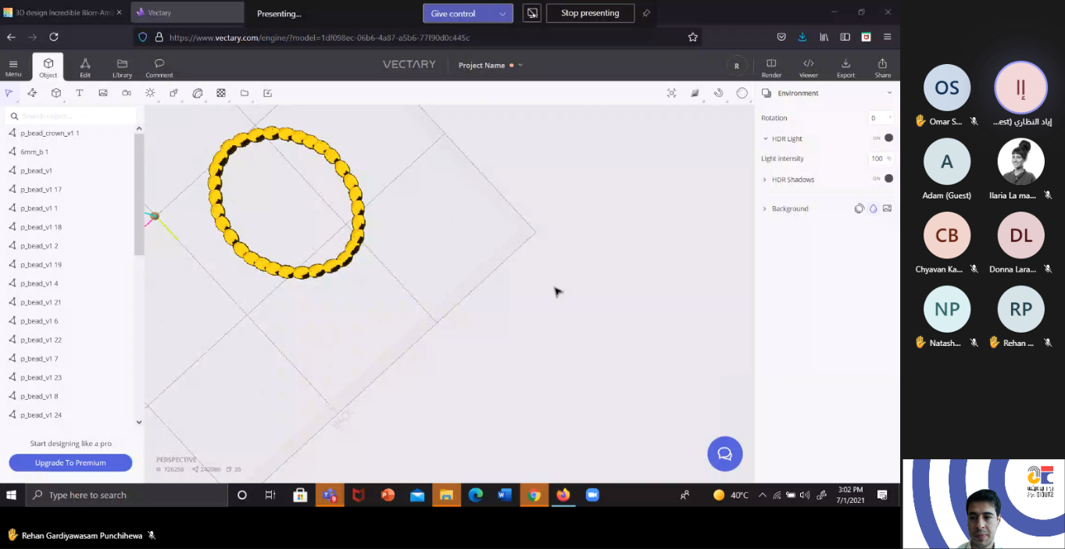Share the Vectary project
Image resolution: width=1065 pixels, height=549 pixels.
[x=882, y=67]
